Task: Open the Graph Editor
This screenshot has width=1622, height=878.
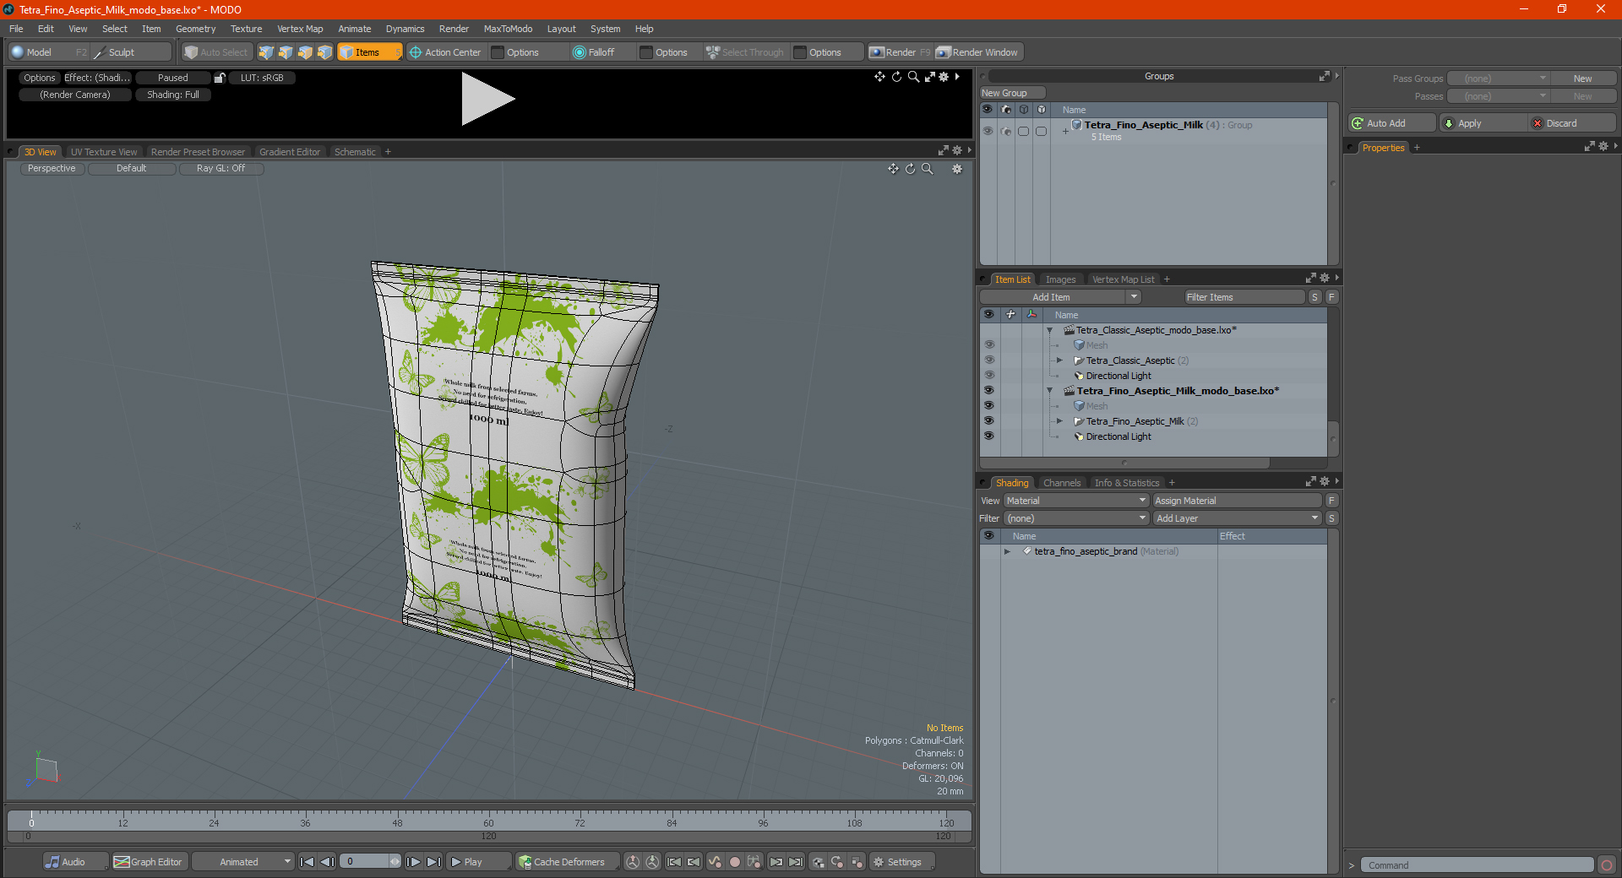Action: (x=149, y=862)
